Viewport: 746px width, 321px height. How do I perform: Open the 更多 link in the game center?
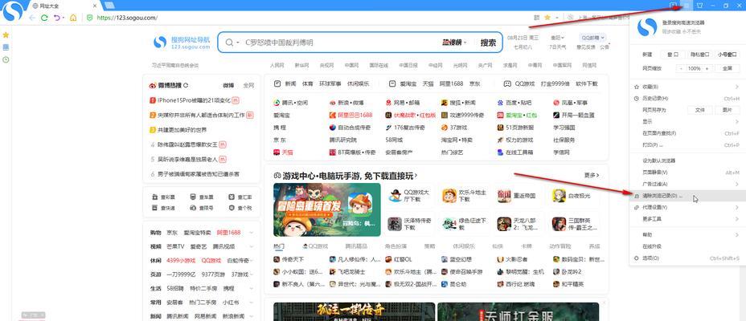tap(592, 175)
